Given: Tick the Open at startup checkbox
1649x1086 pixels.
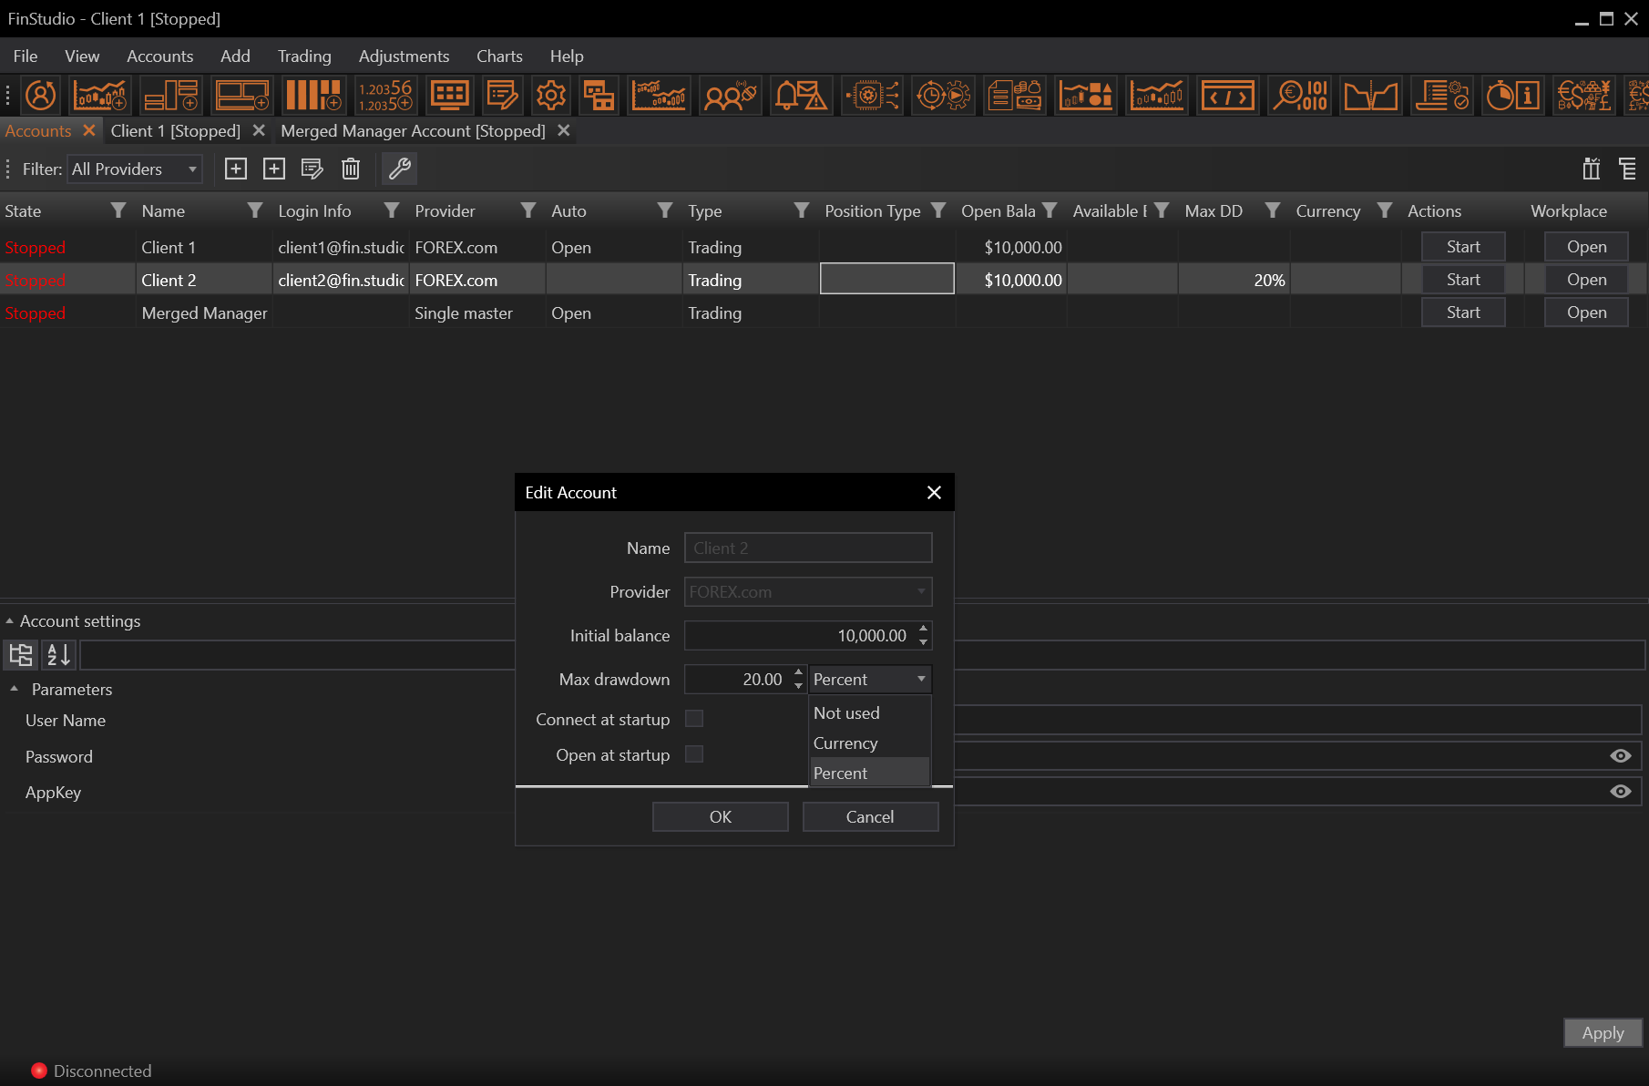Looking at the screenshot, I should click(694, 754).
